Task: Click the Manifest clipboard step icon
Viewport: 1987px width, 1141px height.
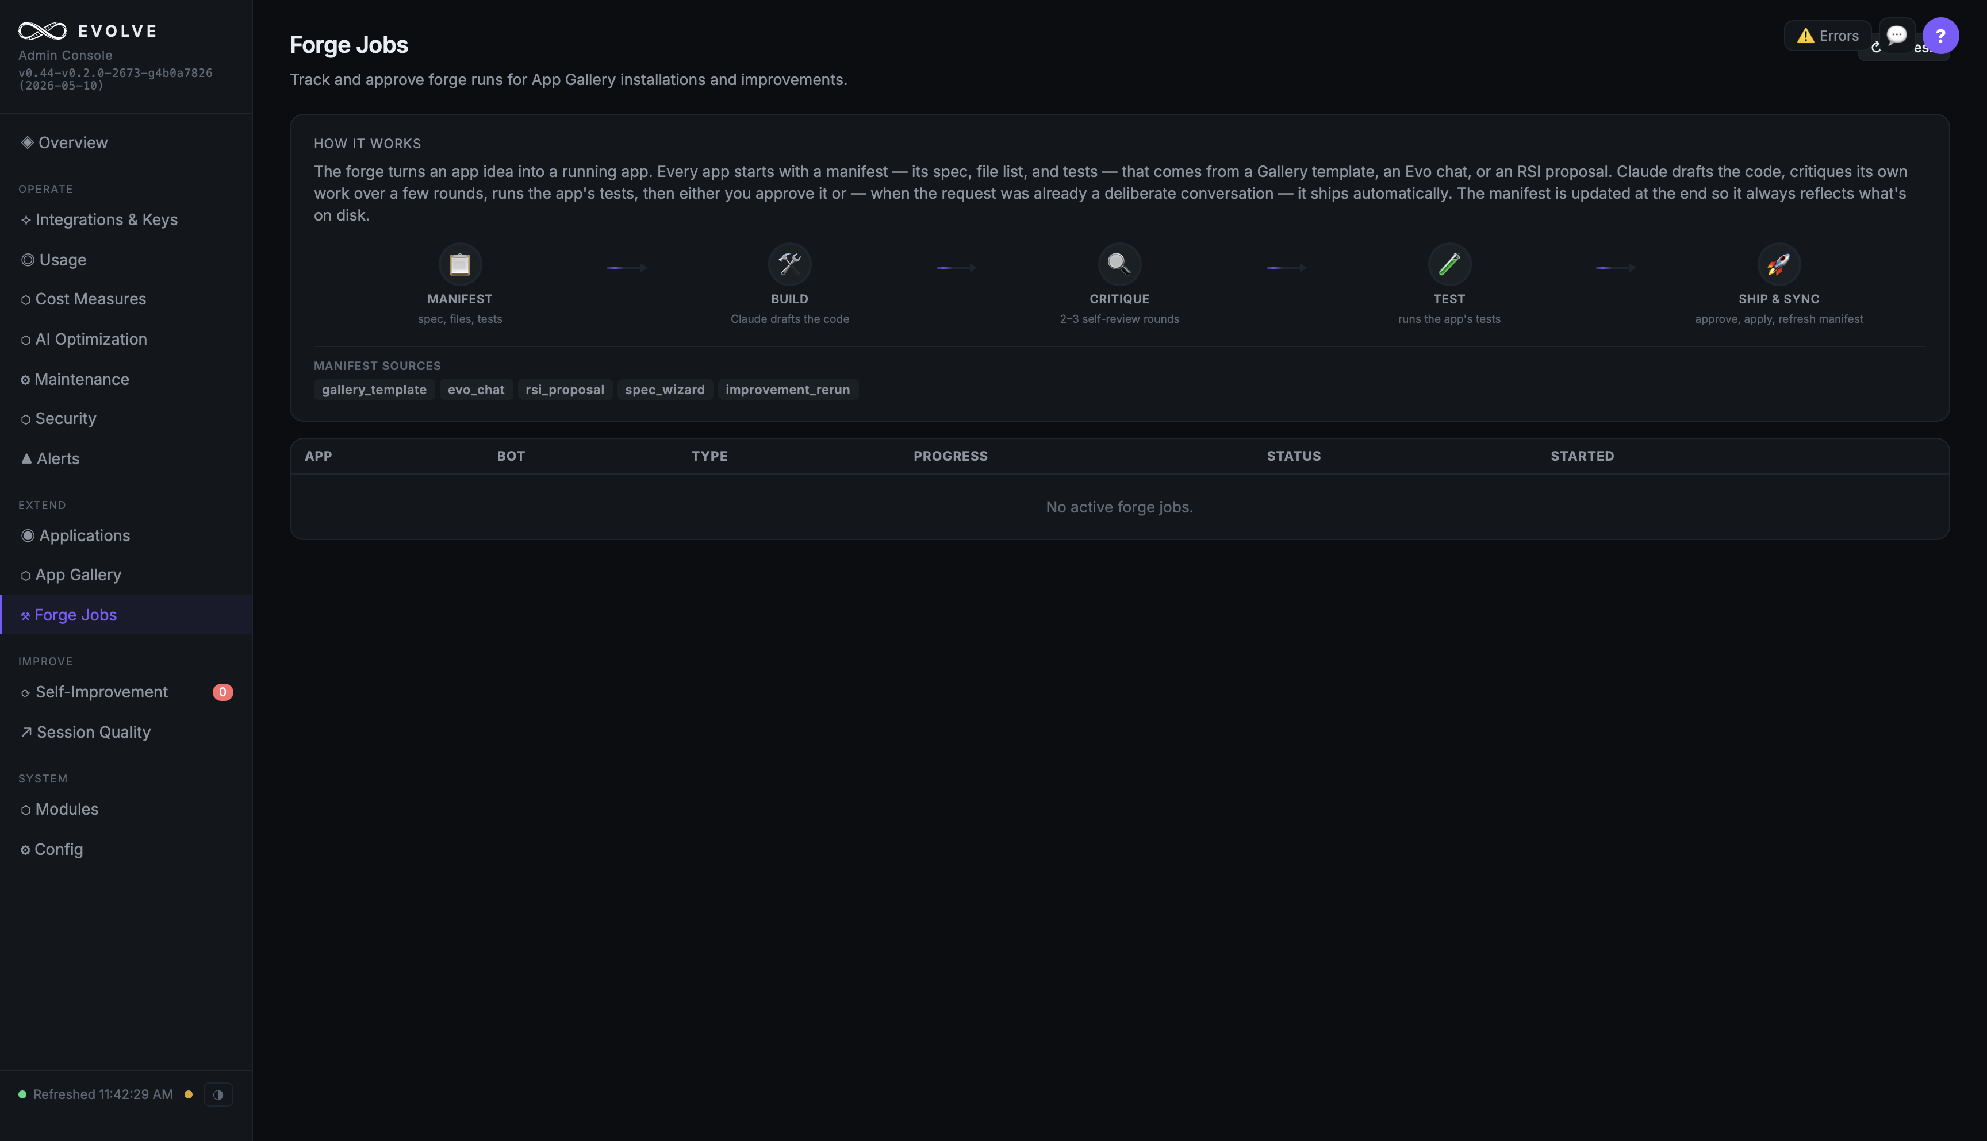Action: coord(459,264)
